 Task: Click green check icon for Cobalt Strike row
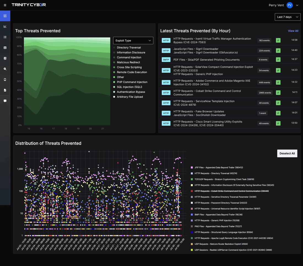(x=278, y=93)
